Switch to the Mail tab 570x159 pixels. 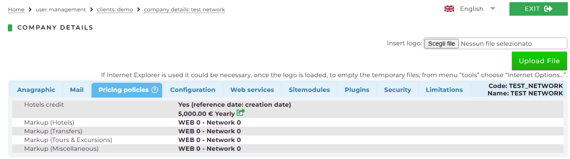click(77, 90)
